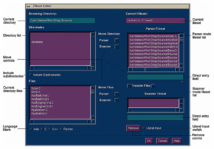Select the '..' parent directory entry

[x=32, y=39]
